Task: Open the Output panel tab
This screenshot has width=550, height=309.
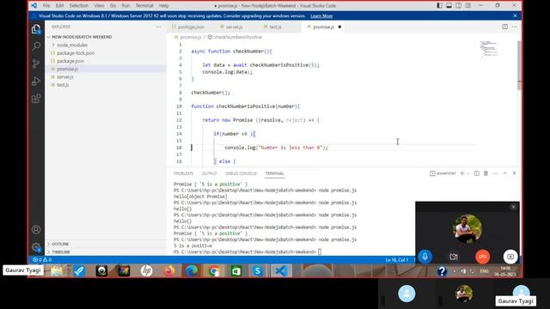Action: coord(209,173)
